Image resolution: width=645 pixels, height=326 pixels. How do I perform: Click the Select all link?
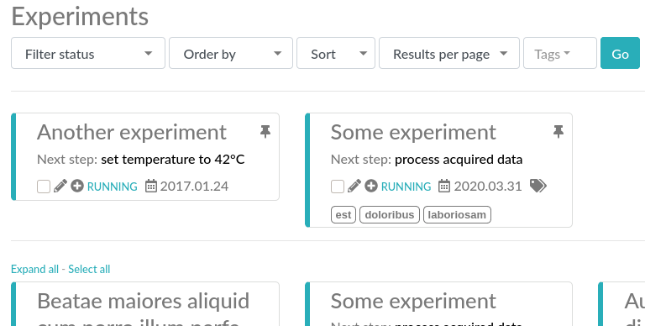(89, 269)
